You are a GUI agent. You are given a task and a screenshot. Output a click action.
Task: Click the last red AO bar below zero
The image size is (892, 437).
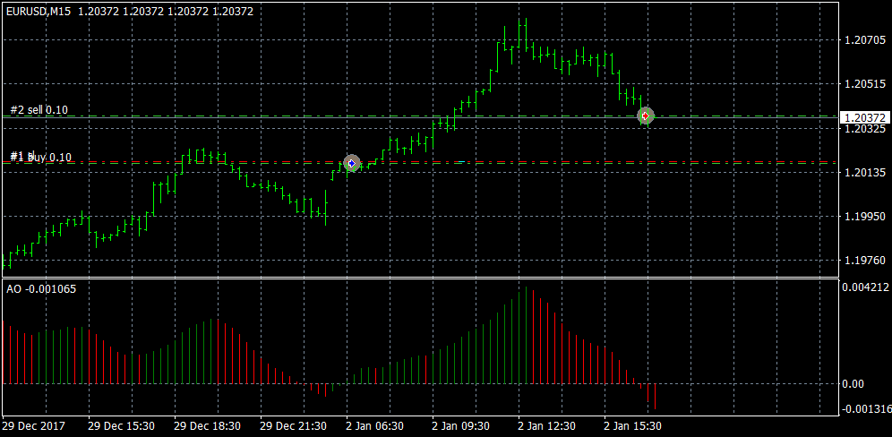click(x=655, y=396)
